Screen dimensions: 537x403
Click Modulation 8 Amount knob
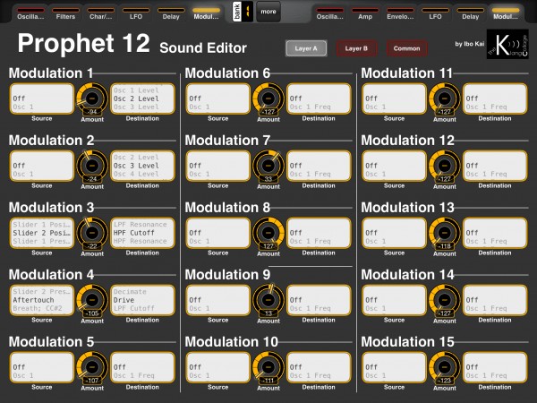(268, 233)
